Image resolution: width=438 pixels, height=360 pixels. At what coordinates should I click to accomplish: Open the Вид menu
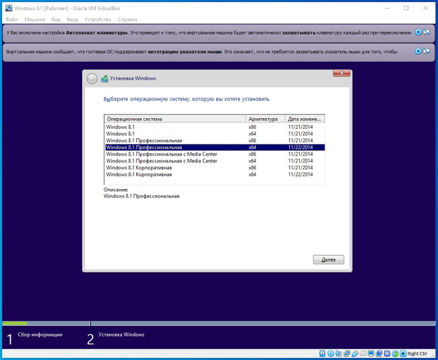click(56, 20)
